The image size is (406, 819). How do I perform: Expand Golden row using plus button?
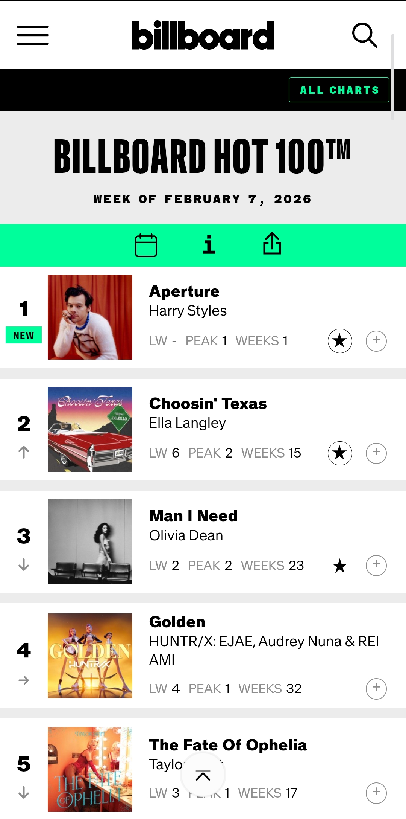pos(376,689)
